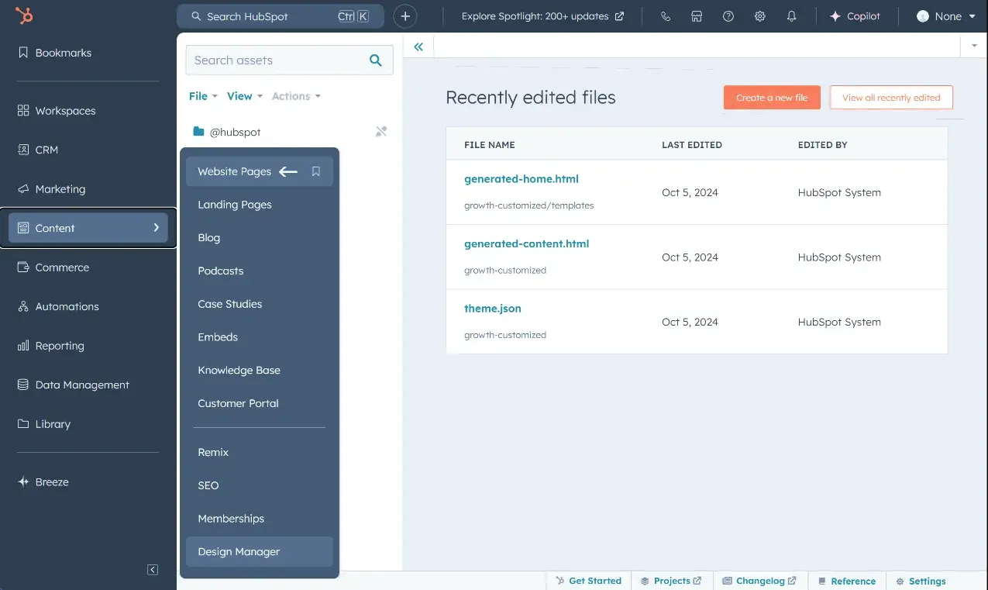Open the calling phone icon
Screen dimensions: 988x590
666,16
